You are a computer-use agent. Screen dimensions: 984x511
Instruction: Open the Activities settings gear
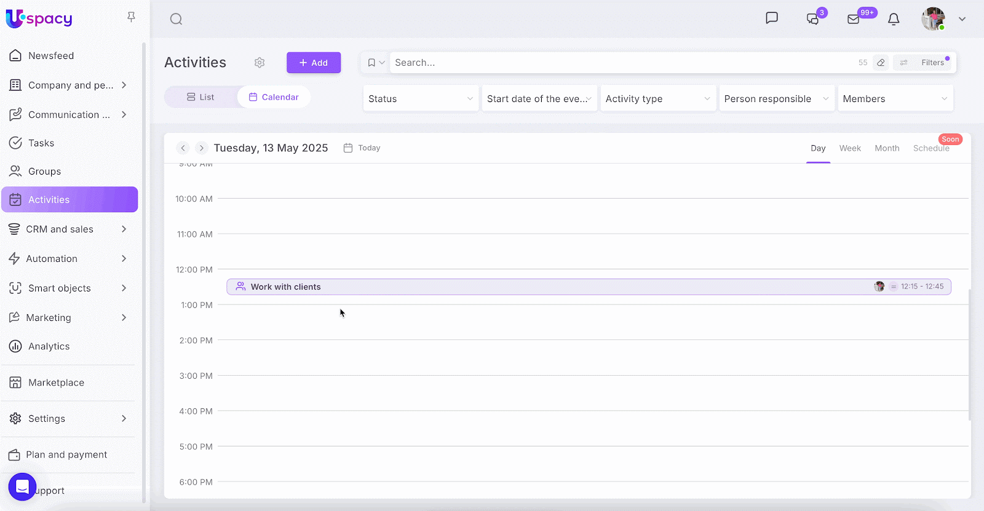coord(260,63)
